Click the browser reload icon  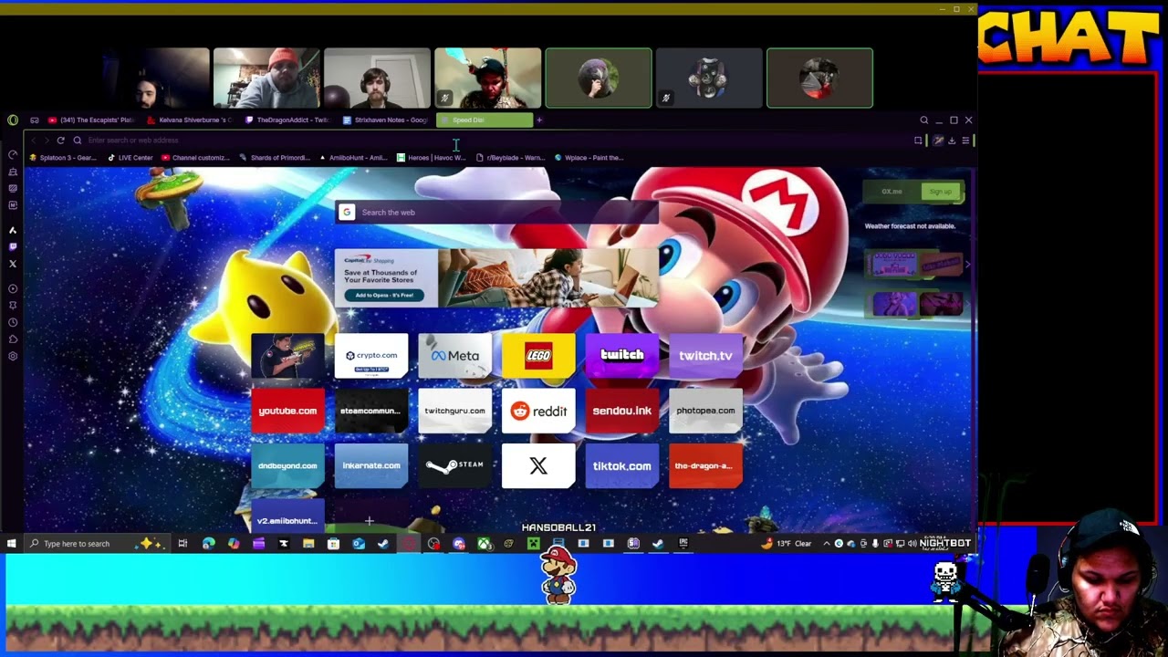coord(60,141)
